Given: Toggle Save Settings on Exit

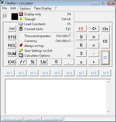Looking at the screenshot, I should tap(46, 51).
